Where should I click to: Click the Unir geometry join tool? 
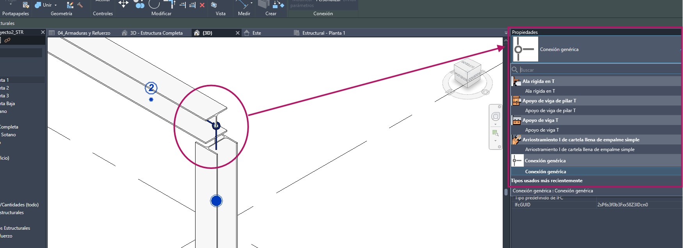43,5
